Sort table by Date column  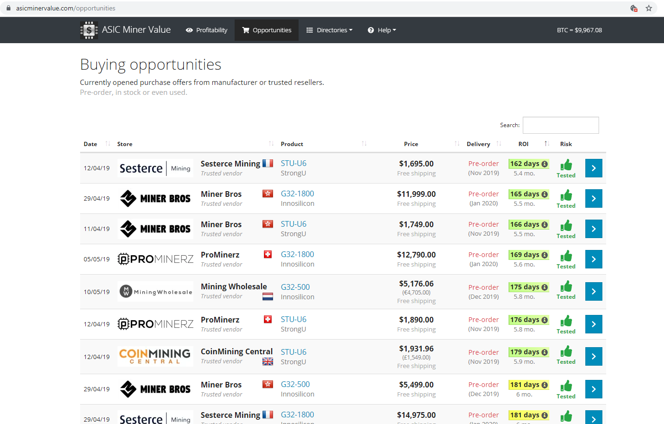(x=97, y=144)
